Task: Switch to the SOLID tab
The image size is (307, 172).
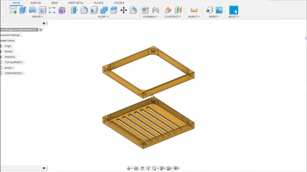Action: click(x=16, y=3)
